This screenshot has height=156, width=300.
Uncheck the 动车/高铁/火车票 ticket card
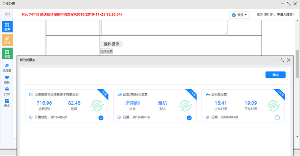[x=189, y=118]
